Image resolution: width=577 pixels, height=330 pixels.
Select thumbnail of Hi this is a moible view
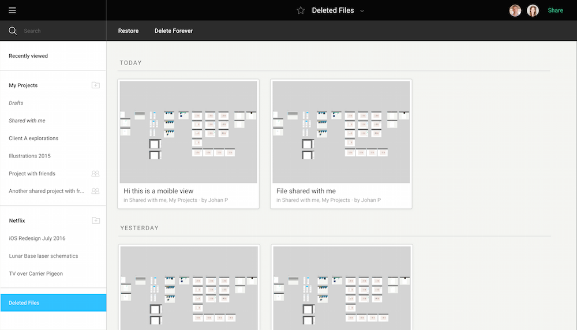point(189,132)
